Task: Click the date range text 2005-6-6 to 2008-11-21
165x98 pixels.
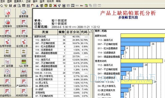Action: coord(75,27)
